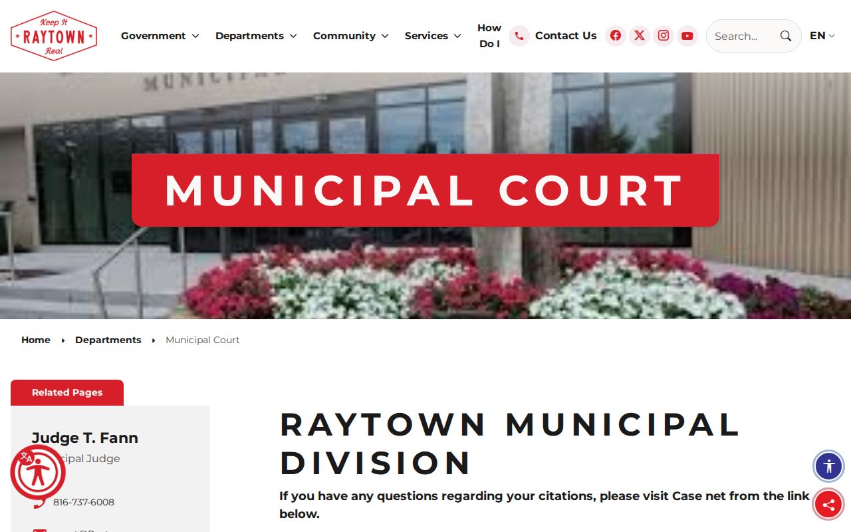The width and height of the screenshot is (851, 532).
Task: Open the YouTube icon
Action: coord(687,36)
